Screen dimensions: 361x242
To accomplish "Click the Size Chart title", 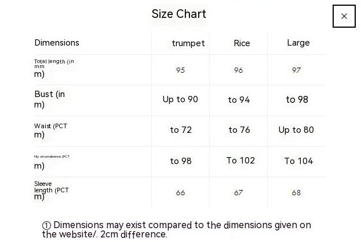I will [x=178, y=14].
